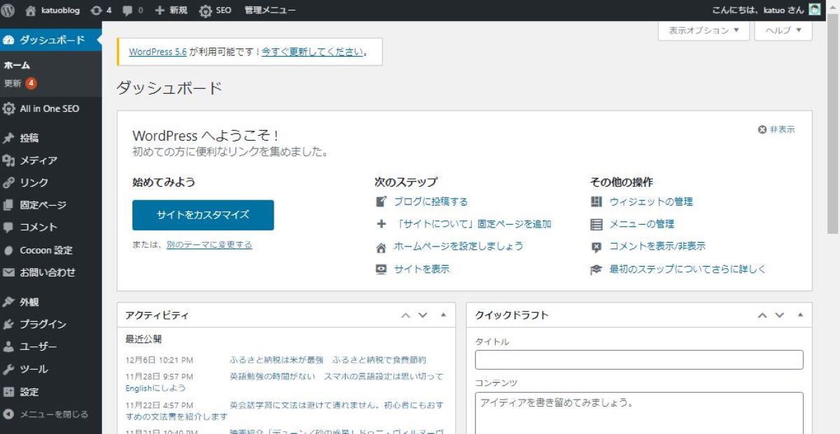
Task: Open the 更新 submenu item
Action: (x=20, y=83)
